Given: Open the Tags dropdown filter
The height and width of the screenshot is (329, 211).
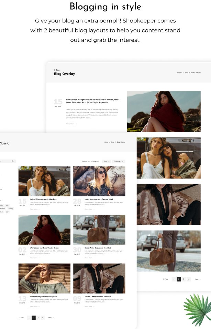Looking at the screenshot, I should tap(106, 161).
